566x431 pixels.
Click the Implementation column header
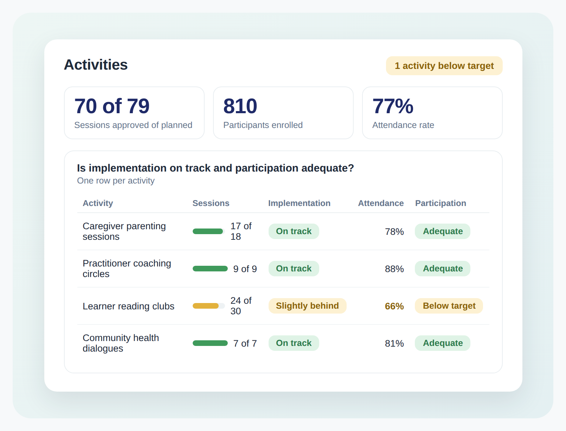299,203
